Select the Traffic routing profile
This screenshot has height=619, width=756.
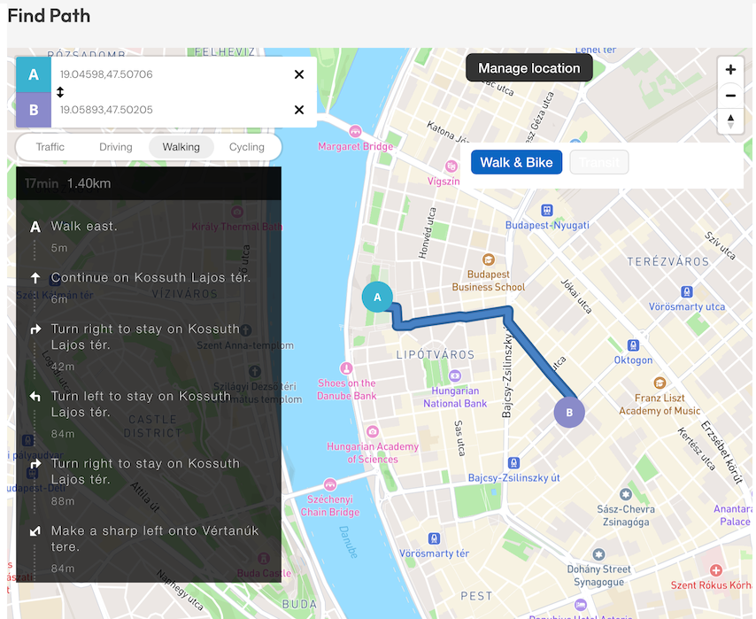[50, 147]
